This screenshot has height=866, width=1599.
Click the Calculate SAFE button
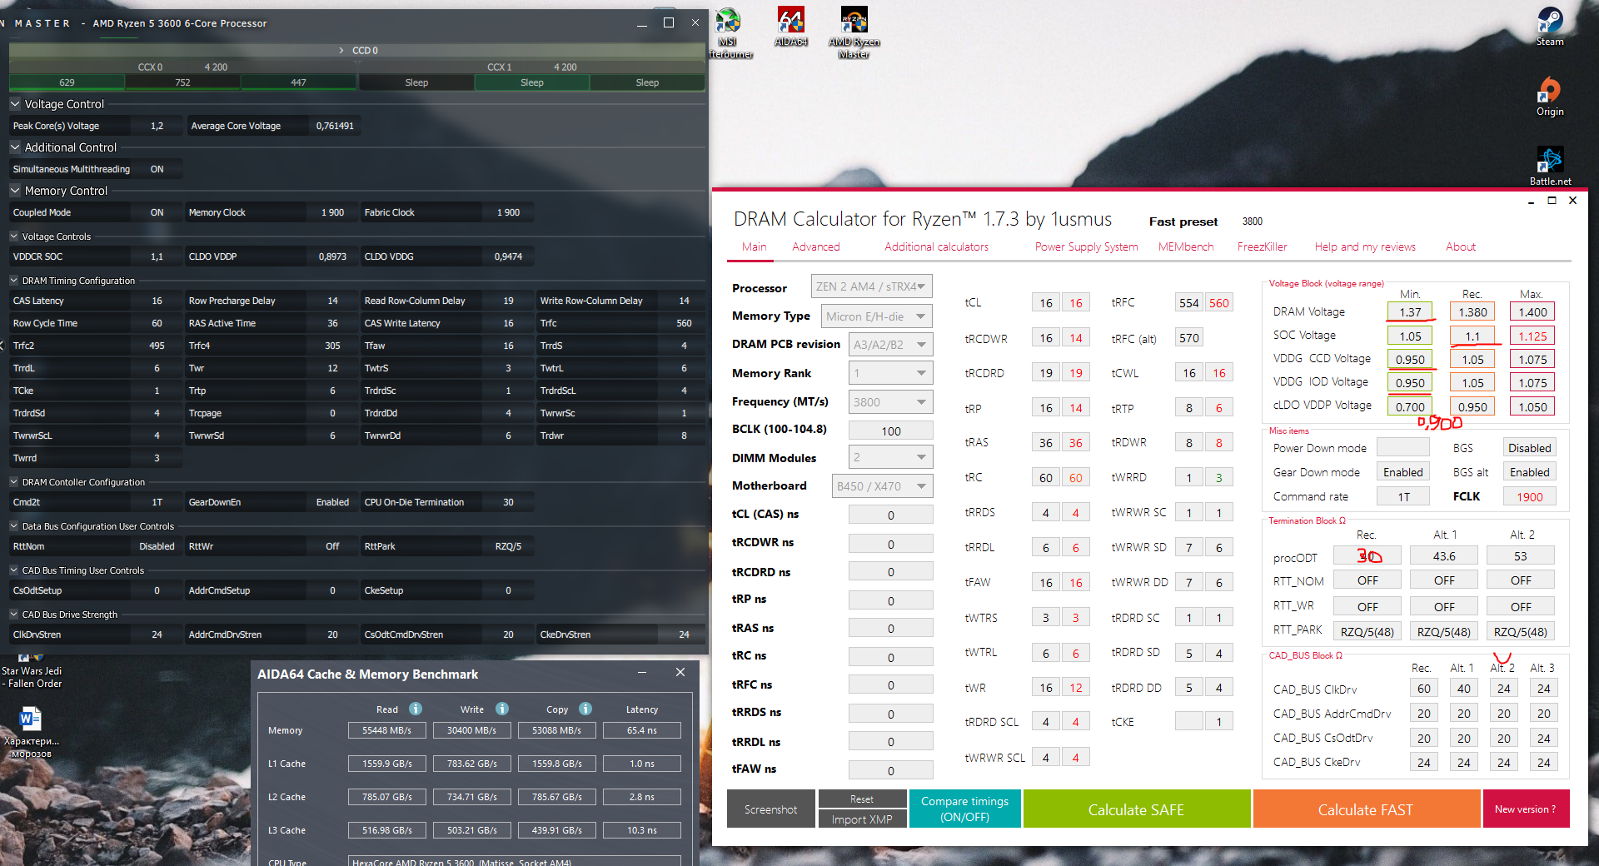point(1136,809)
